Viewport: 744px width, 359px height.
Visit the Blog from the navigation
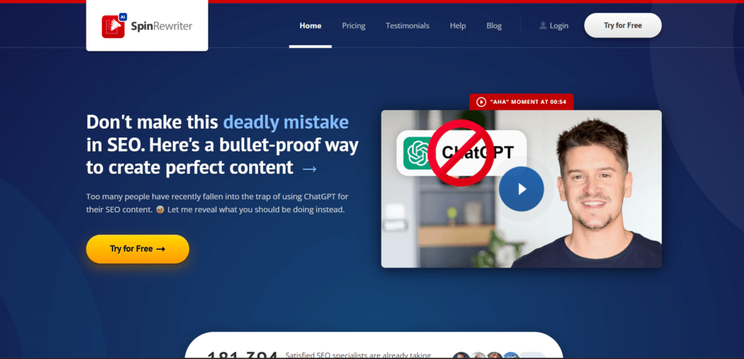[x=494, y=25]
